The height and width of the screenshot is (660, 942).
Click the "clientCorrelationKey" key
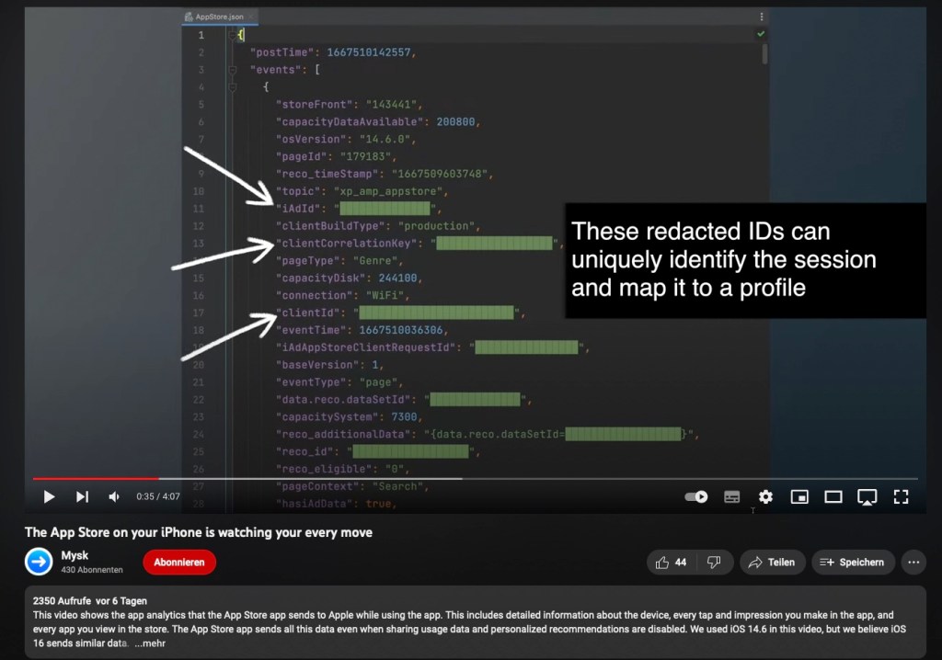(x=347, y=244)
